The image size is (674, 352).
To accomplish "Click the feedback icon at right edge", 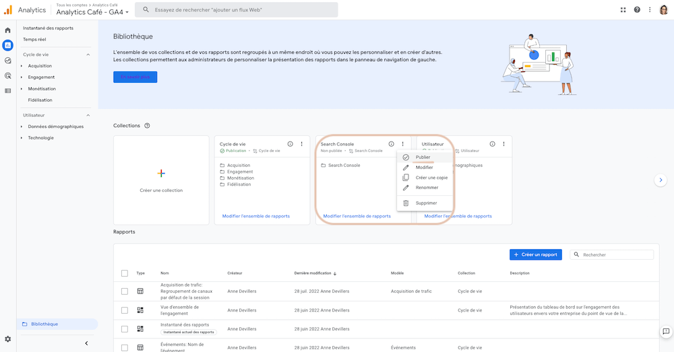I will click(666, 331).
